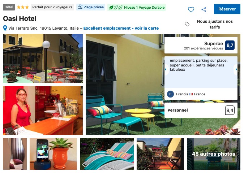Click the blue map pin icon
This screenshot has height=173, width=244.
pos(5,28)
